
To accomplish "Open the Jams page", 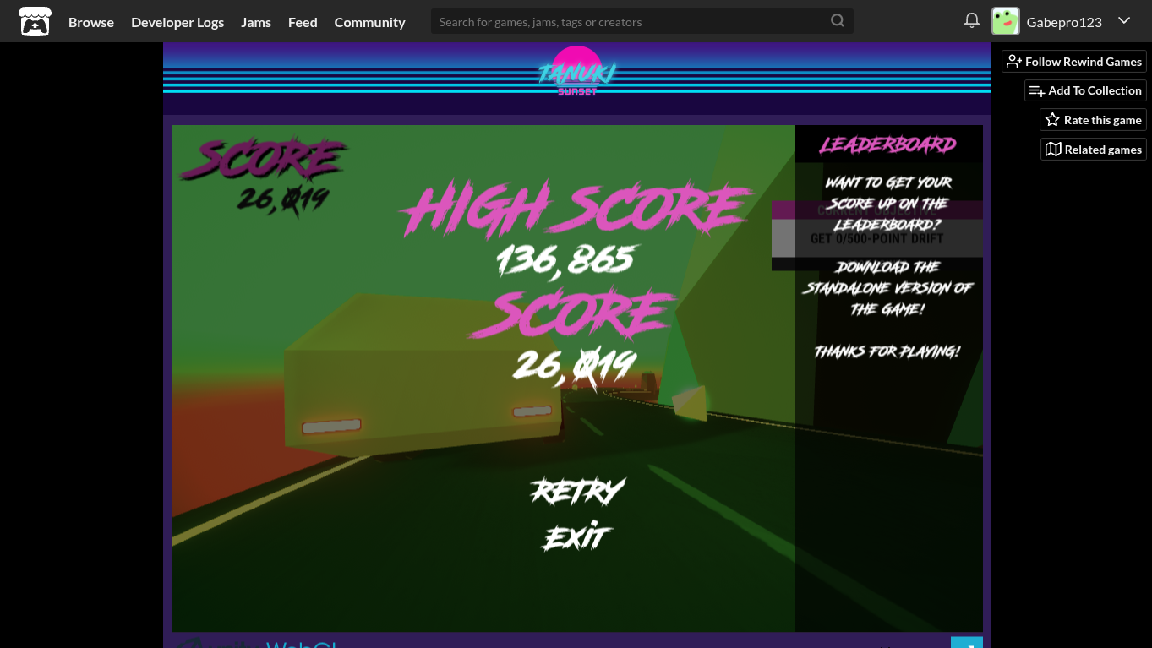I will tap(256, 22).
